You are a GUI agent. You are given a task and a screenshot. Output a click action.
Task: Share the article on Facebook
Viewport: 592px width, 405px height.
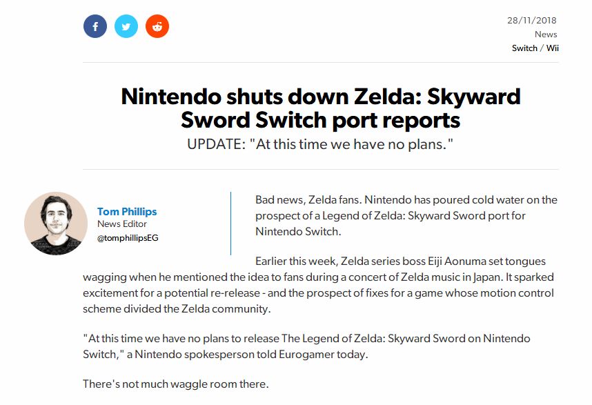[95, 26]
